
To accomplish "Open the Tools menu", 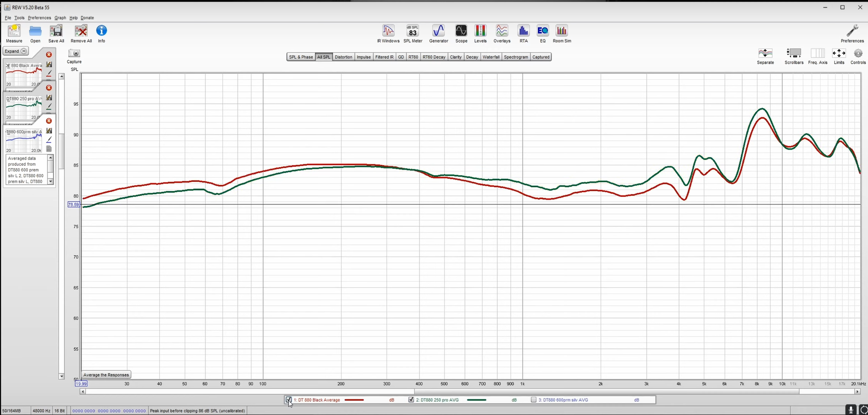I will (x=19, y=17).
